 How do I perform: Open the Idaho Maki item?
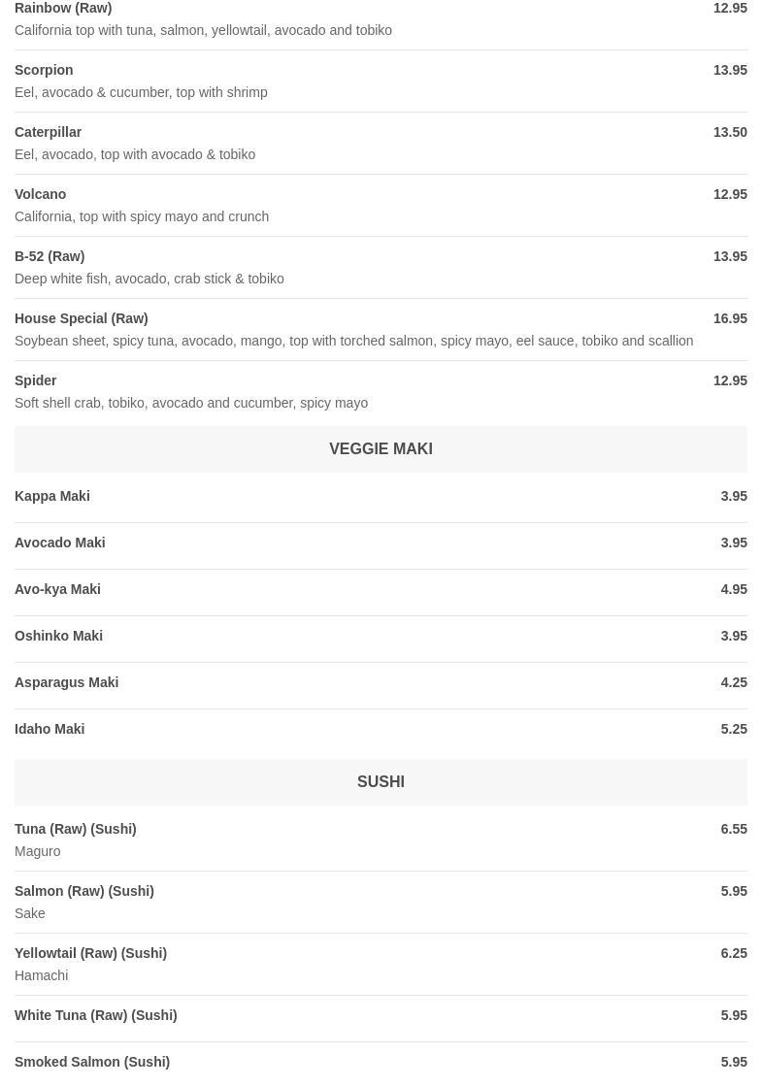(381, 729)
